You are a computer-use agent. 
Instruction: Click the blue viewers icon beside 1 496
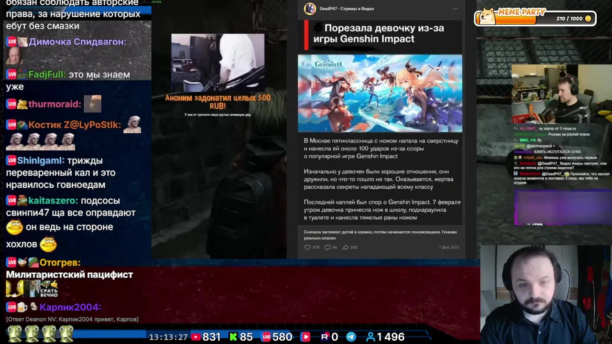tap(370, 337)
